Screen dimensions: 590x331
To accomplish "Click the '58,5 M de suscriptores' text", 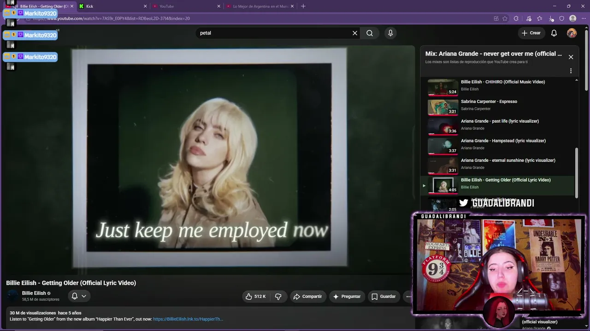I will (x=41, y=299).
